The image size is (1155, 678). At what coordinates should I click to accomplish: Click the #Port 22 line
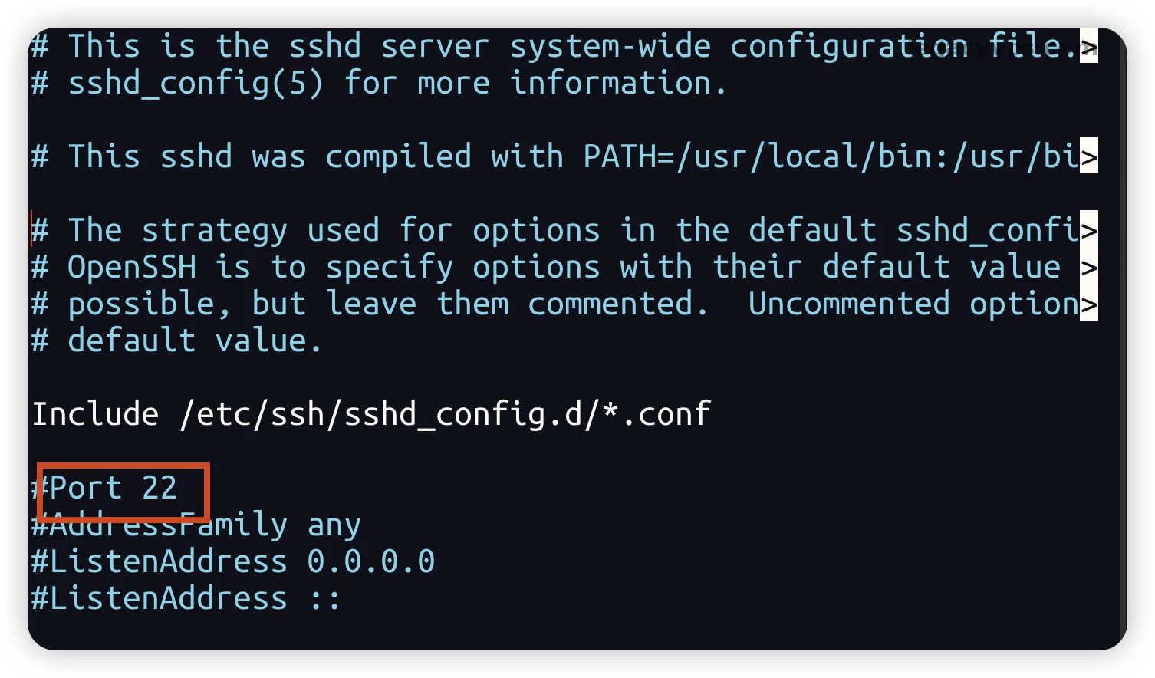pos(105,489)
